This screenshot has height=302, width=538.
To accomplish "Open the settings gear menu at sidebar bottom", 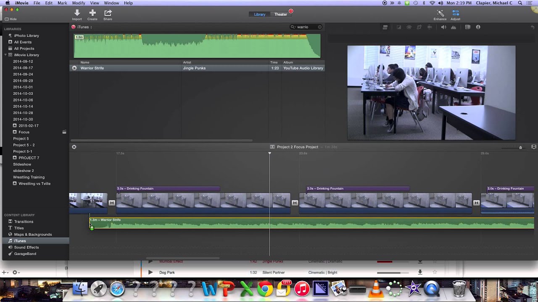I will point(16,272).
